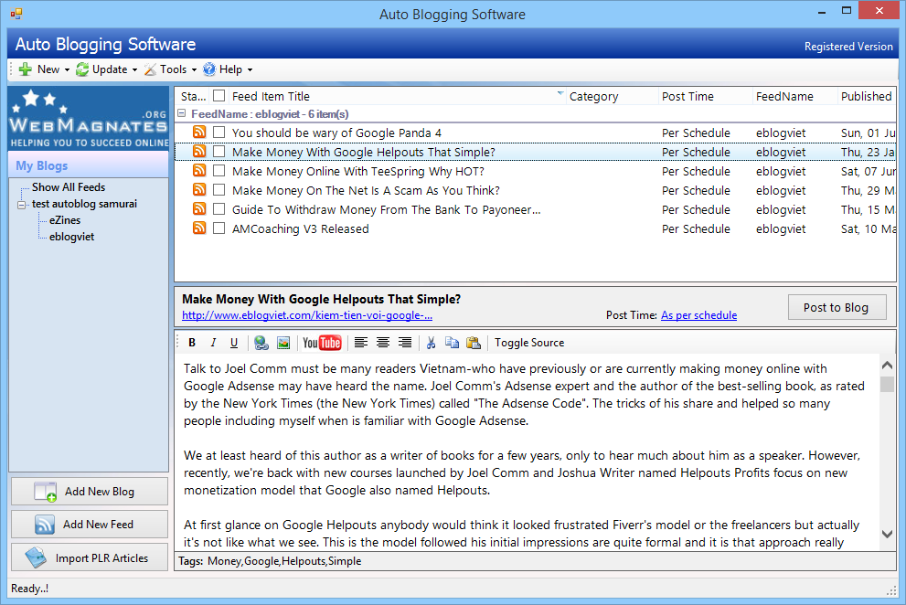Image resolution: width=906 pixels, height=605 pixels.
Task: Check the select-all checkbox in header
Action: 219,96
